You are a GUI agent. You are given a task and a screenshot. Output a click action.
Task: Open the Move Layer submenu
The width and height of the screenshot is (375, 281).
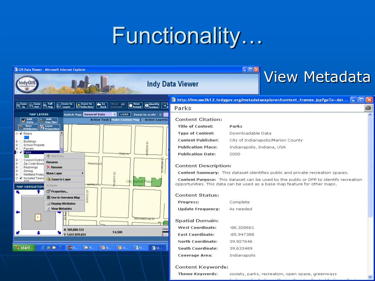pyautogui.click(x=64, y=173)
